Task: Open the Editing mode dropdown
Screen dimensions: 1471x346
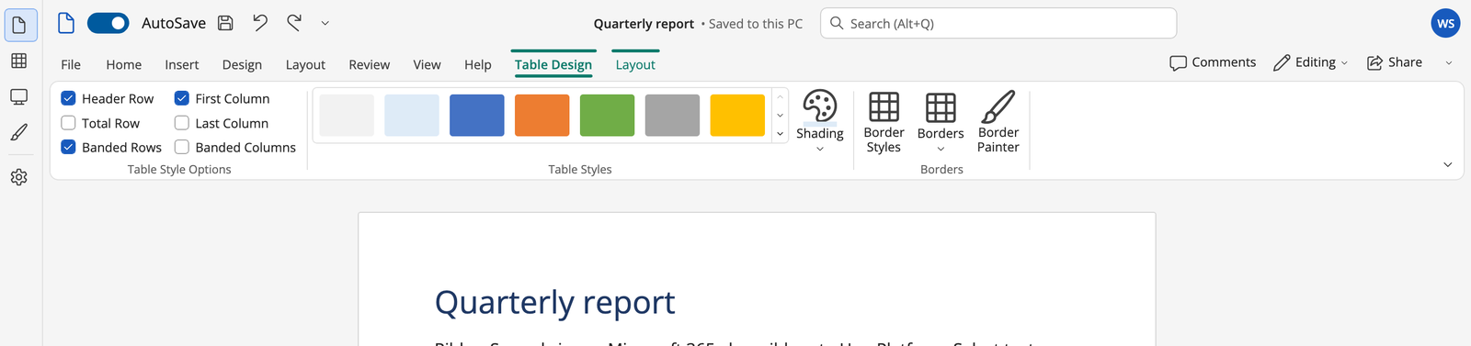Action: (1311, 62)
